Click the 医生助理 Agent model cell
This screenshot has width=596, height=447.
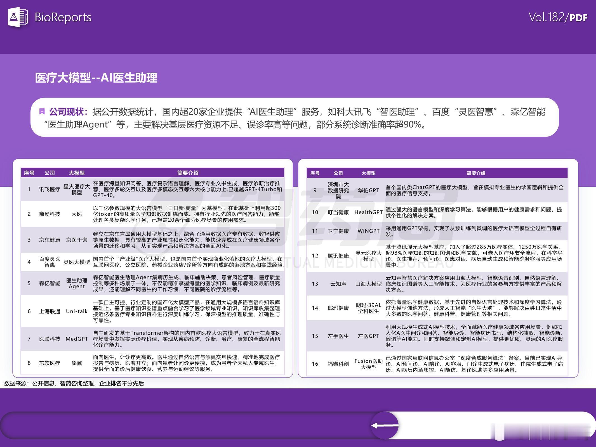coord(77,283)
